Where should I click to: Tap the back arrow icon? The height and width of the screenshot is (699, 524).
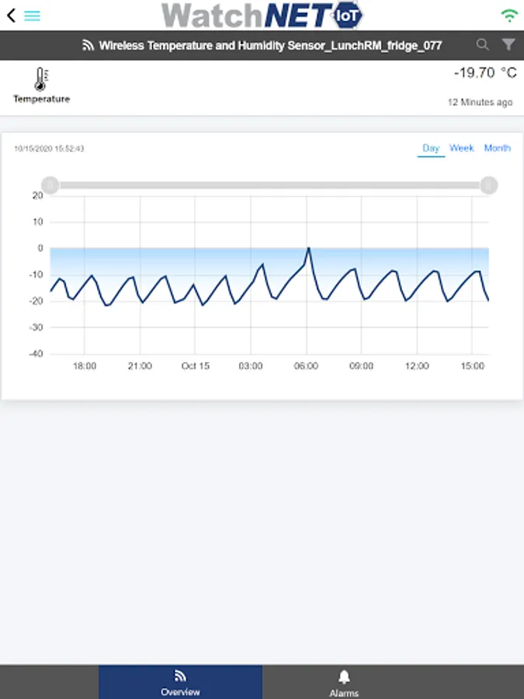[x=10, y=16]
